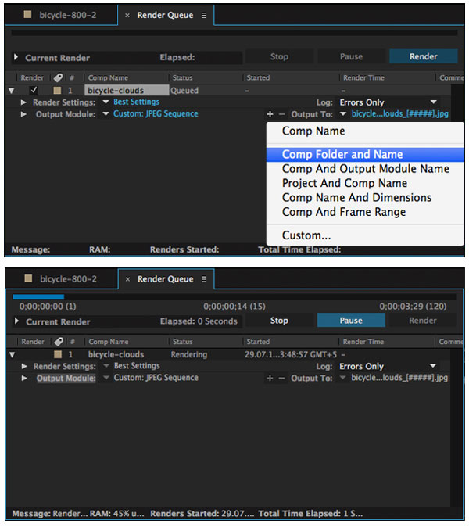Click Started column header in bottom panel

point(258,342)
